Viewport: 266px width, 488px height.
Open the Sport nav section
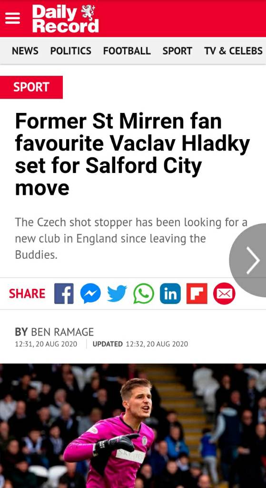[x=177, y=51]
